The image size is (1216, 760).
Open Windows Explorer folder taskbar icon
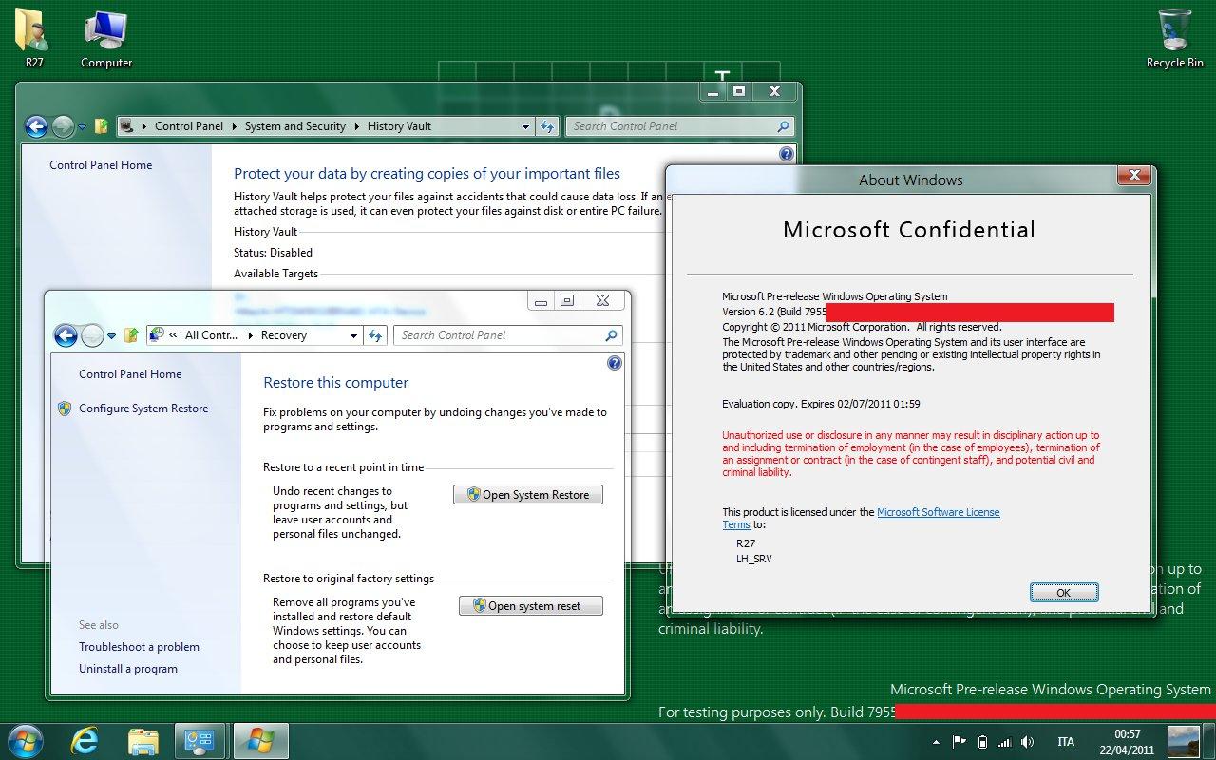(143, 741)
